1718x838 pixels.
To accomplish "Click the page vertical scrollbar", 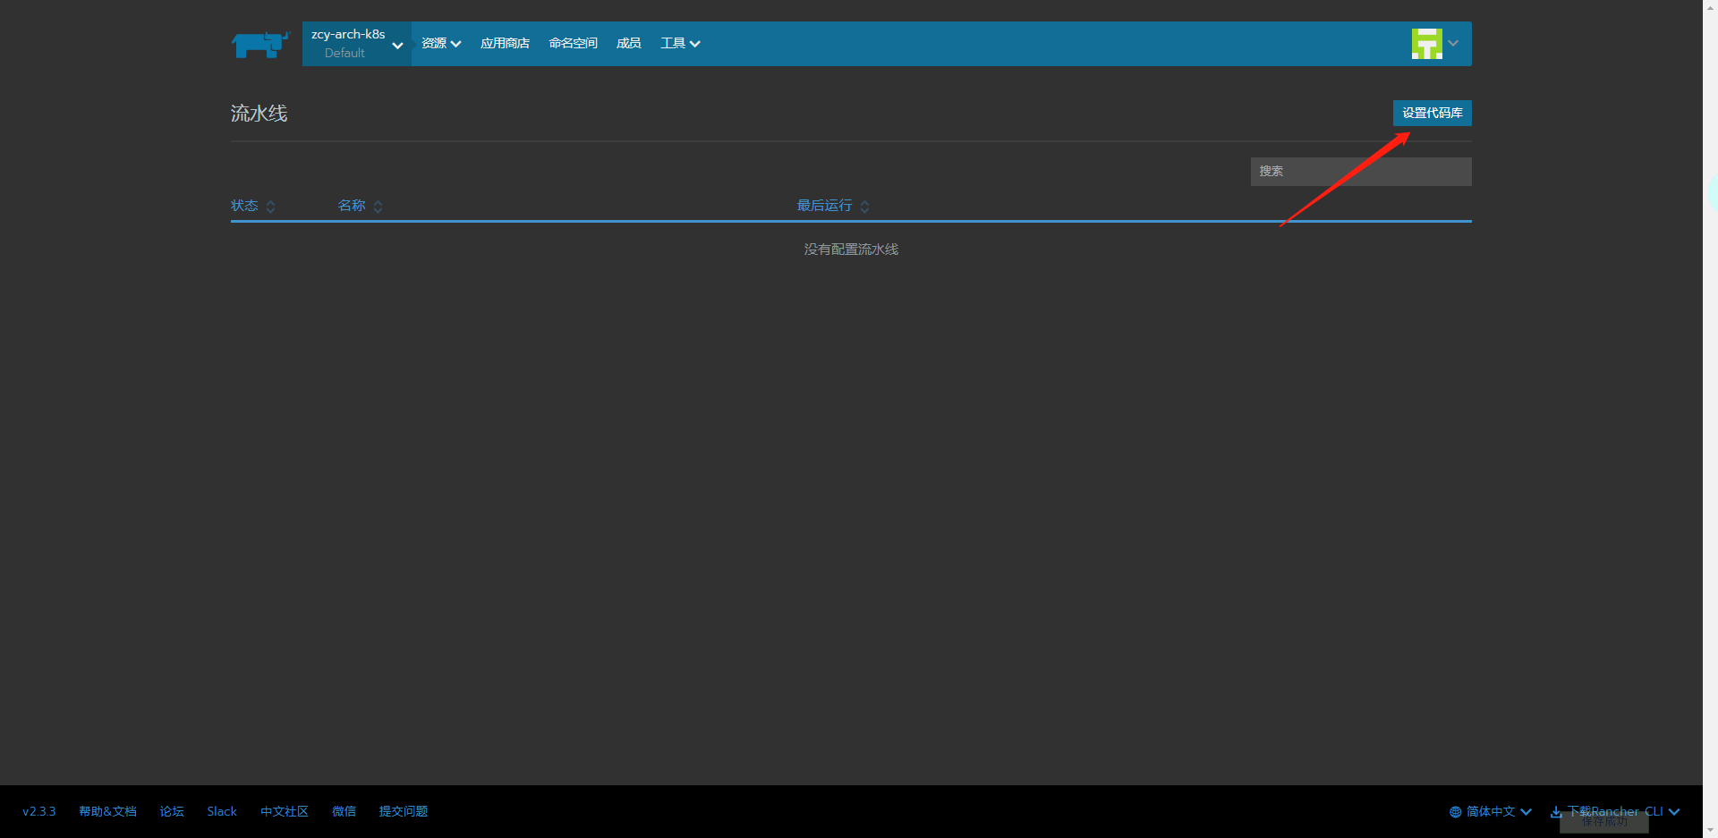I will (1710, 419).
